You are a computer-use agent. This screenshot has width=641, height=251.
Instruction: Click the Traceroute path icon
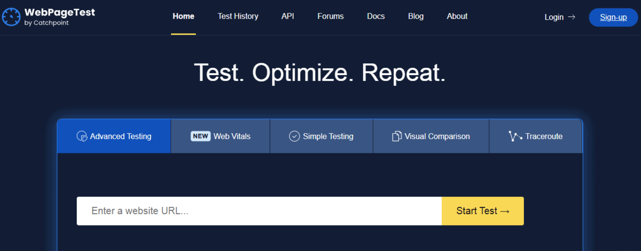[515, 136]
